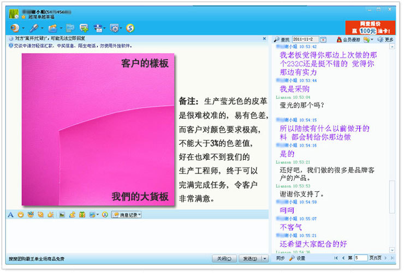Click the history page number input field
404x273 pixels.
click(360, 258)
